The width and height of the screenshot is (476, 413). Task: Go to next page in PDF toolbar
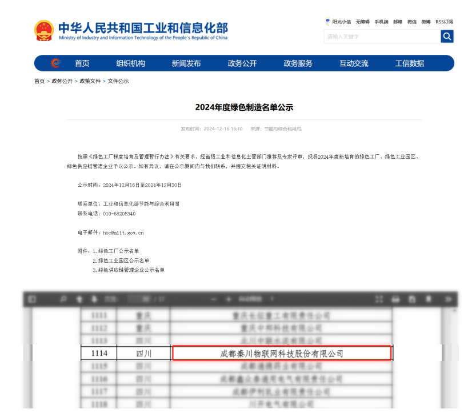93,299
